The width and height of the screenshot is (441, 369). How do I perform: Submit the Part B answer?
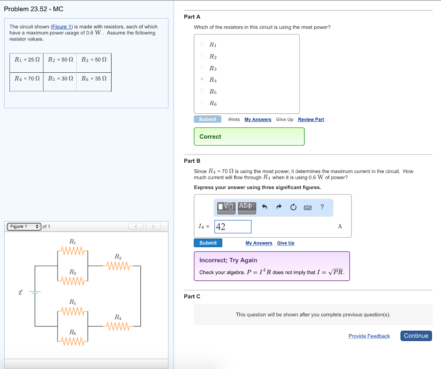[x=208, y=242]
